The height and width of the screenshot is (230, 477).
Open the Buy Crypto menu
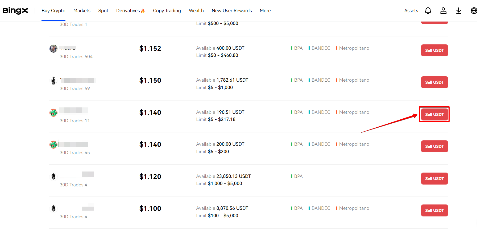(53, 11)
